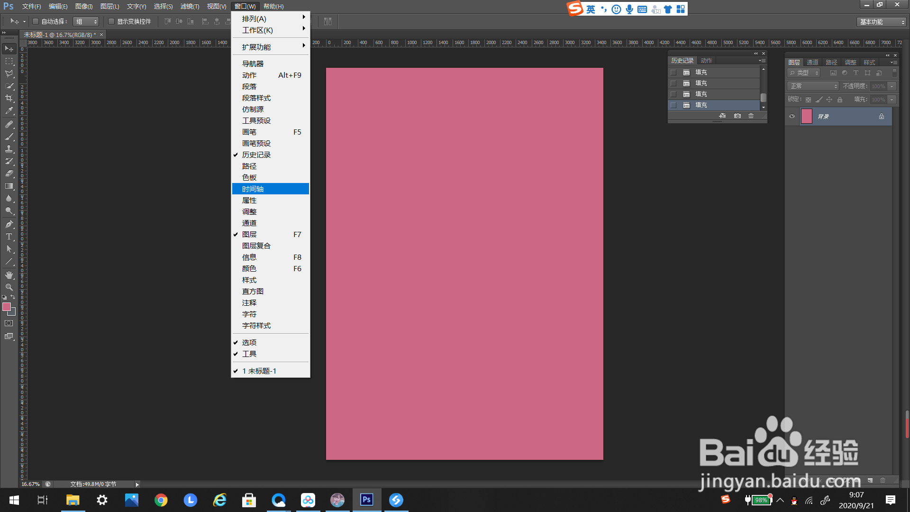Click delete state trash icon in History panel
Screen dimensions: 910x512
tap(751, 116)
